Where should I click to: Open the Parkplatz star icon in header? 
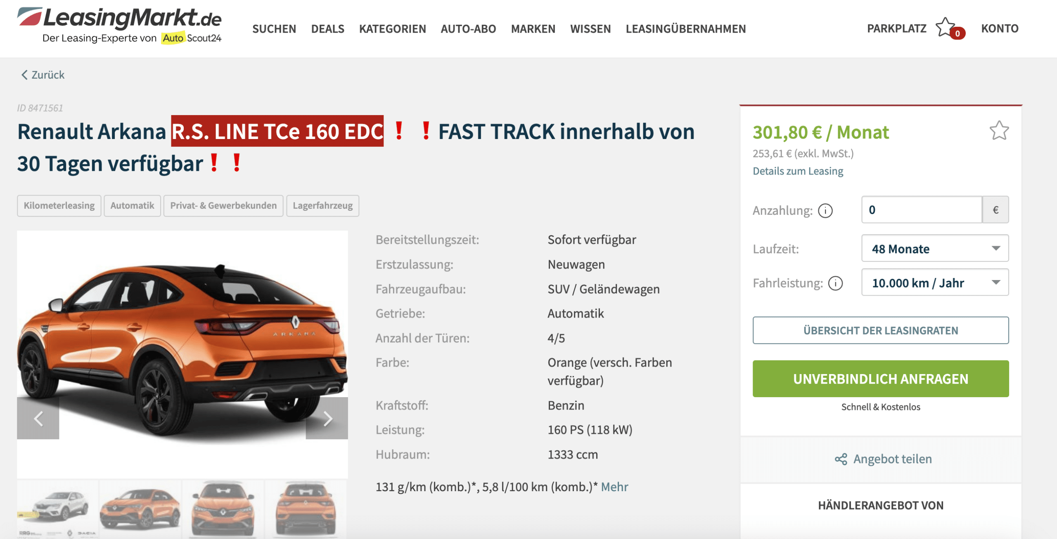coord(945,27)
